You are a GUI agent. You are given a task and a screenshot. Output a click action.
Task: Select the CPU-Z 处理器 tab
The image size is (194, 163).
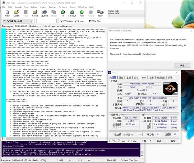tap(113, 77)
